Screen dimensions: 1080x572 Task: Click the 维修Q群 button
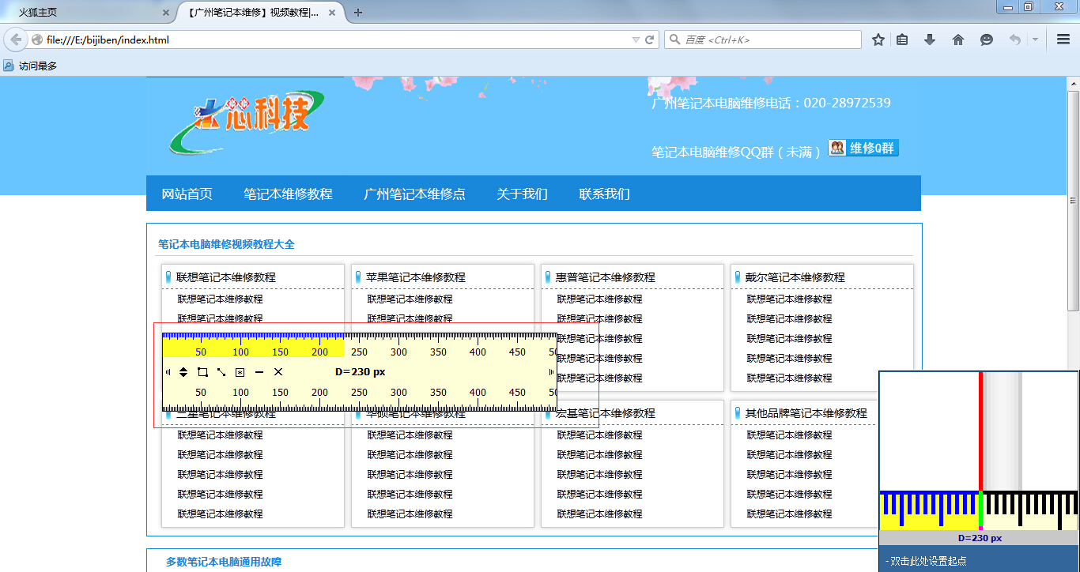point(863,148)
